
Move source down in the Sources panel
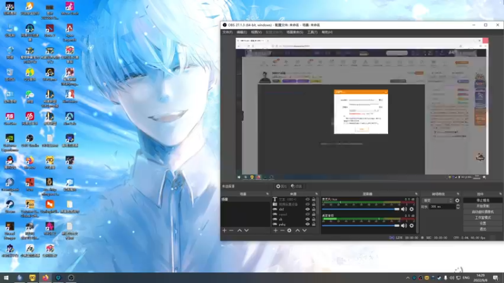(x=304, y=230)
